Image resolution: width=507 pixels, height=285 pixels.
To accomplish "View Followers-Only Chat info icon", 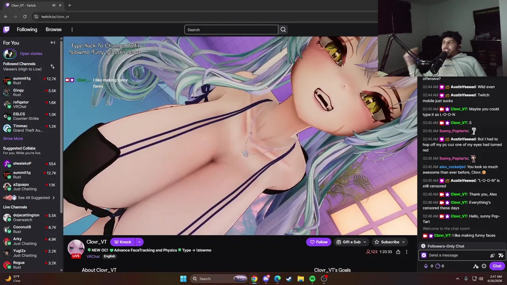I will click(423, 246).
